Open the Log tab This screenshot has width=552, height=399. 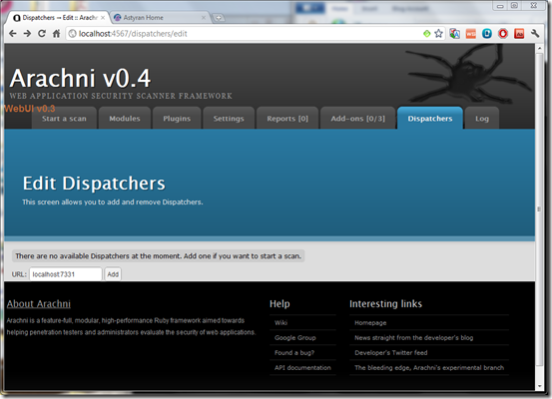(482, 119)
